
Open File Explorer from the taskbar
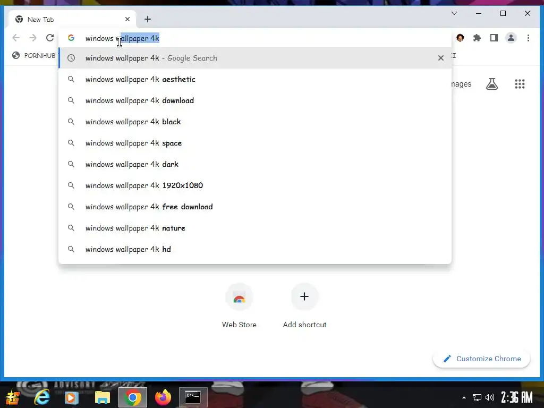(x=103, y=397)
